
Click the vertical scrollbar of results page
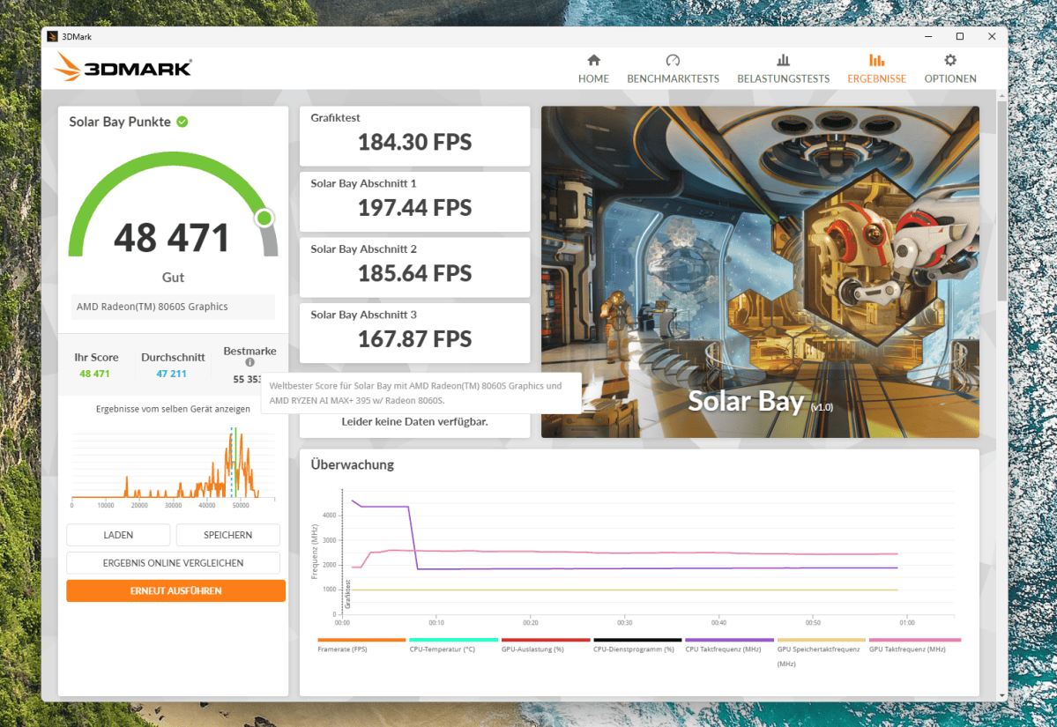coord(1001,202)
